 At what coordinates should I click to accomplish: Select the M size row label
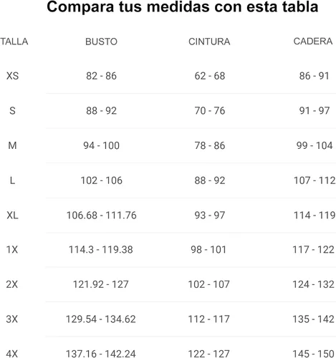(x=12, y=145)
